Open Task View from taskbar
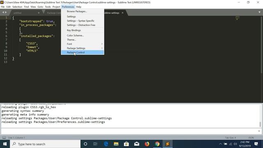The image size is (263, 148). click(x=95, y=144)
